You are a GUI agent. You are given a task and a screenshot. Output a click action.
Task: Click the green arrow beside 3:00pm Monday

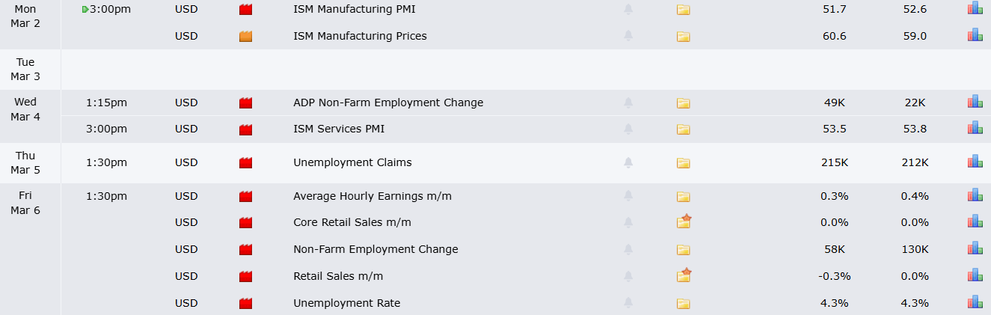[x=85, y=10]
